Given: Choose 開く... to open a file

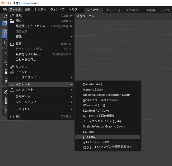Looking at the screenshot, I should pos(41,21).
